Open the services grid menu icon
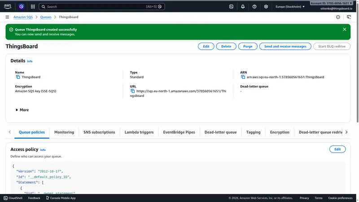 [33, 7]
